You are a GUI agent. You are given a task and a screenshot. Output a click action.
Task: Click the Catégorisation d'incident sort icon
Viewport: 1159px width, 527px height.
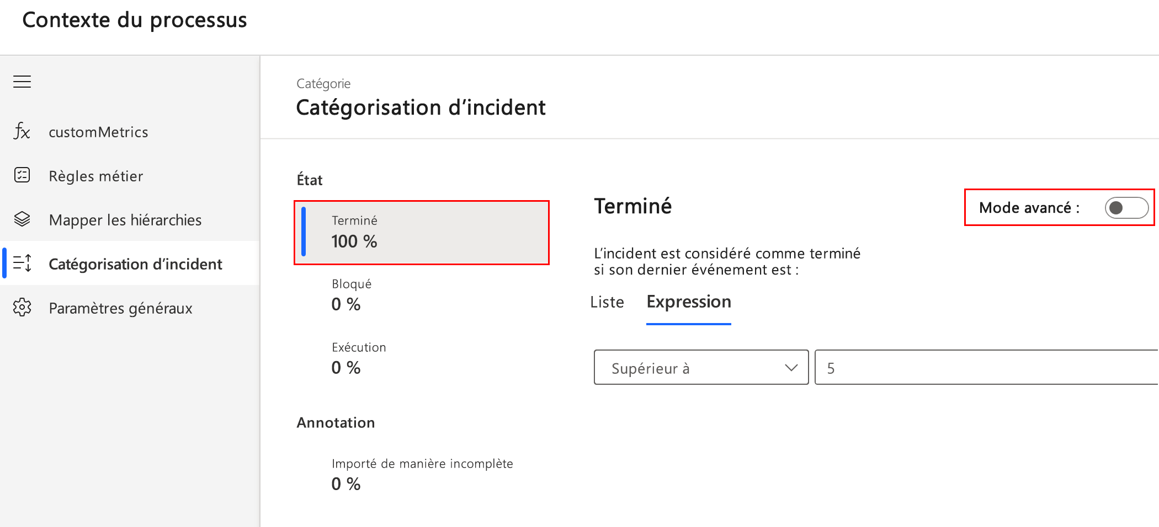pyautogui.click(x=22, y=263)
